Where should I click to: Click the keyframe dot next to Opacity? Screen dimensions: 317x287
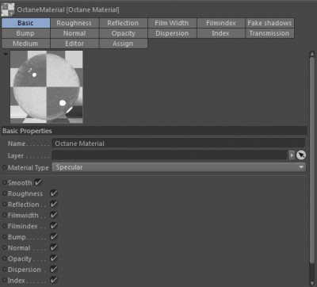point(4,258)
